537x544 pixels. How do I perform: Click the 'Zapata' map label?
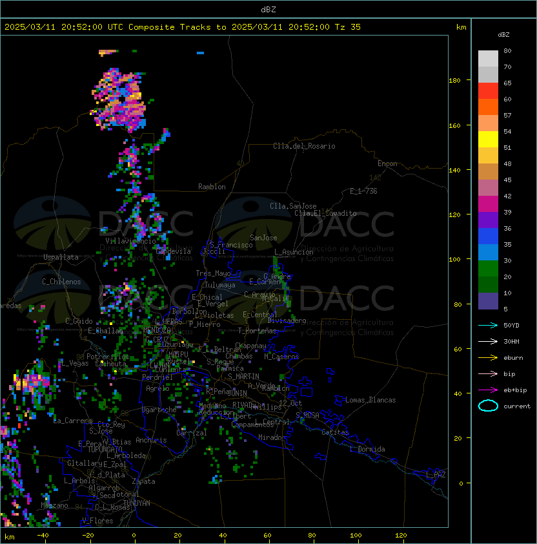[x=143, y=481]
